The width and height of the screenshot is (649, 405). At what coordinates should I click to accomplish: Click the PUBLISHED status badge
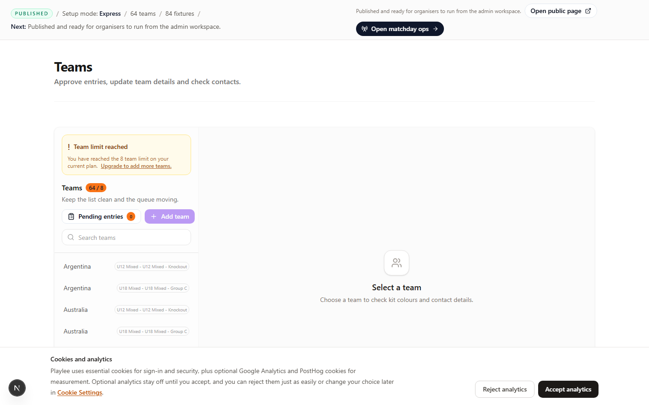32,13
